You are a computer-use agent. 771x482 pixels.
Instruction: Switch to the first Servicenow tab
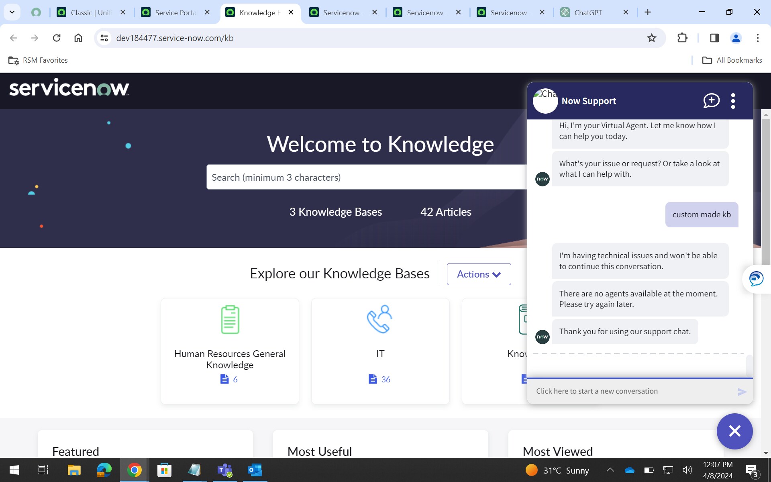click(343, 12)
